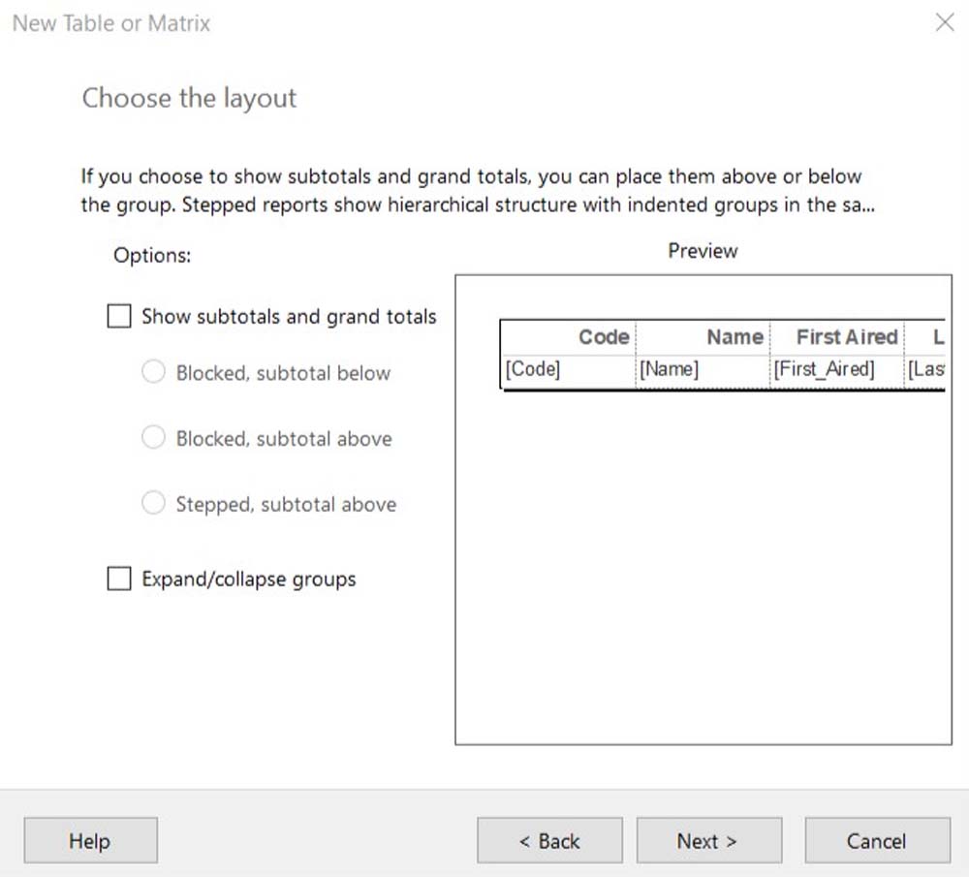This screenshot has width=969, height=877.
Task: Cancel the table wizard
Action: [877, 841]
